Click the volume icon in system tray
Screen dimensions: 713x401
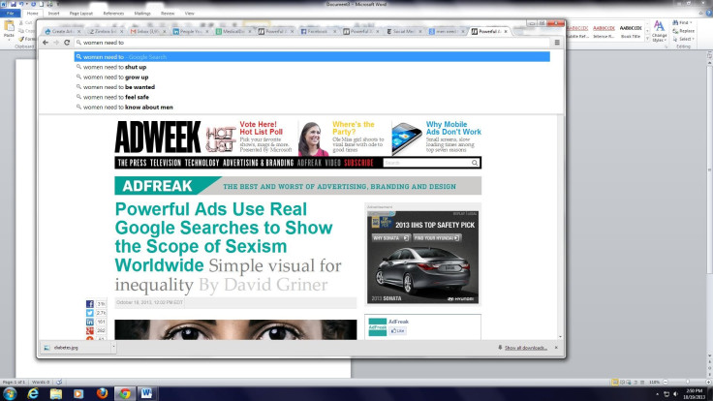click(675, 393)
